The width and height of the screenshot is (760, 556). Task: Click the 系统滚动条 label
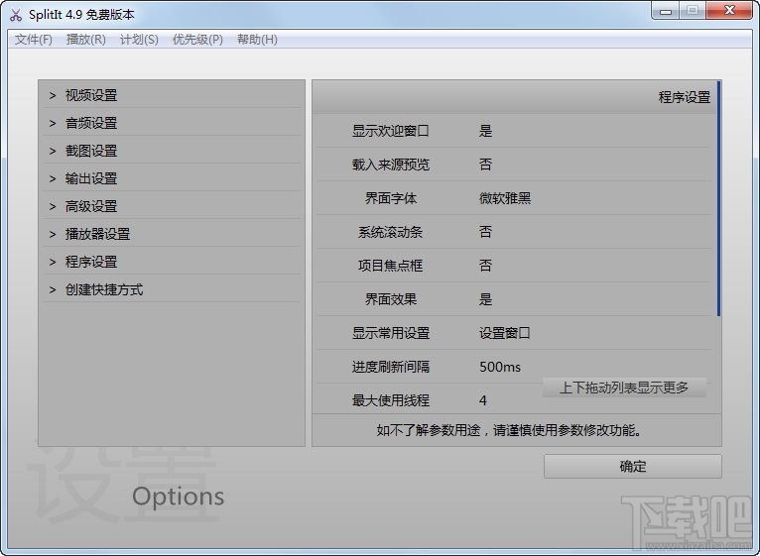point(391,232)
